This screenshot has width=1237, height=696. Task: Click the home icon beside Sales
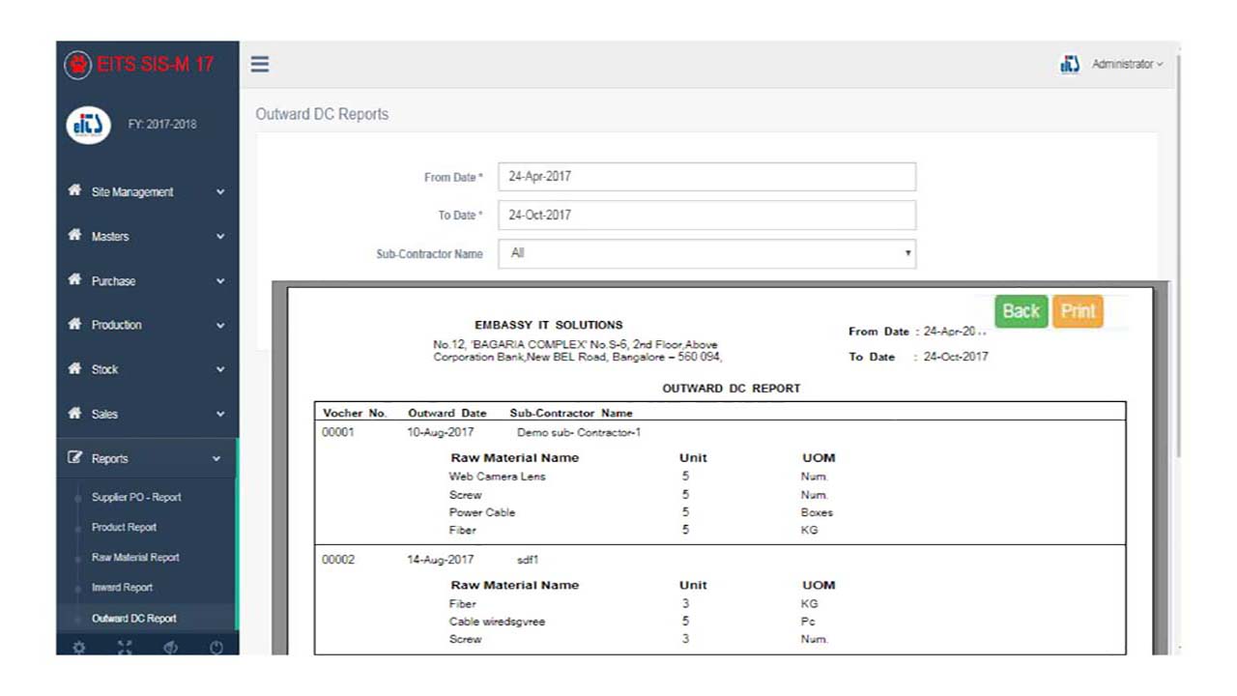[74, 414]
